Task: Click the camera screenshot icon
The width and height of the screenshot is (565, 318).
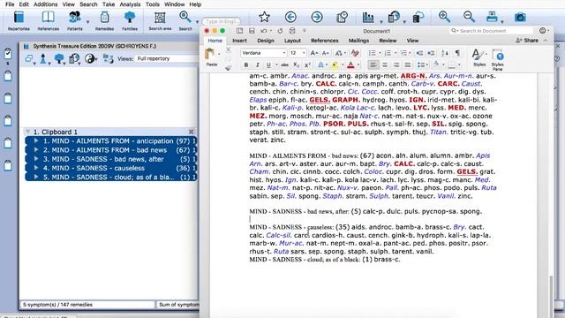Action: tap(520, 17)
